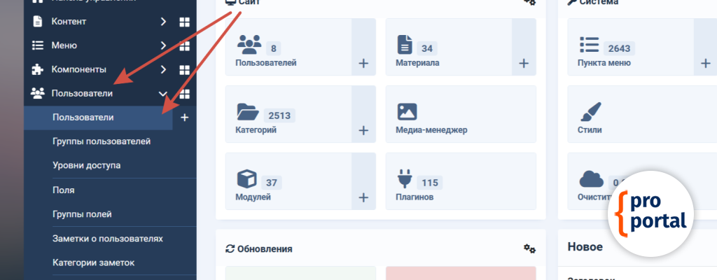Open the Меню dashboard grid icon
Viewport: 717px width, 280px height.
coord(185,45)
